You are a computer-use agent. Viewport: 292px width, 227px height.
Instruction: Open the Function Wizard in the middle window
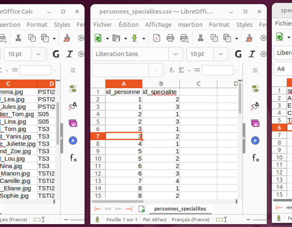(172, 70)
